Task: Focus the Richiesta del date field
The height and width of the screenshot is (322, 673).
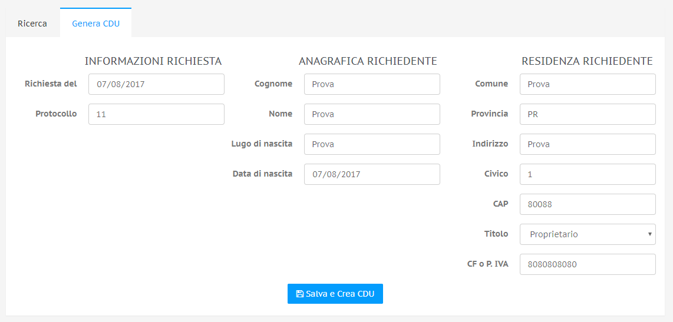Action: click(x=156, y=84)
